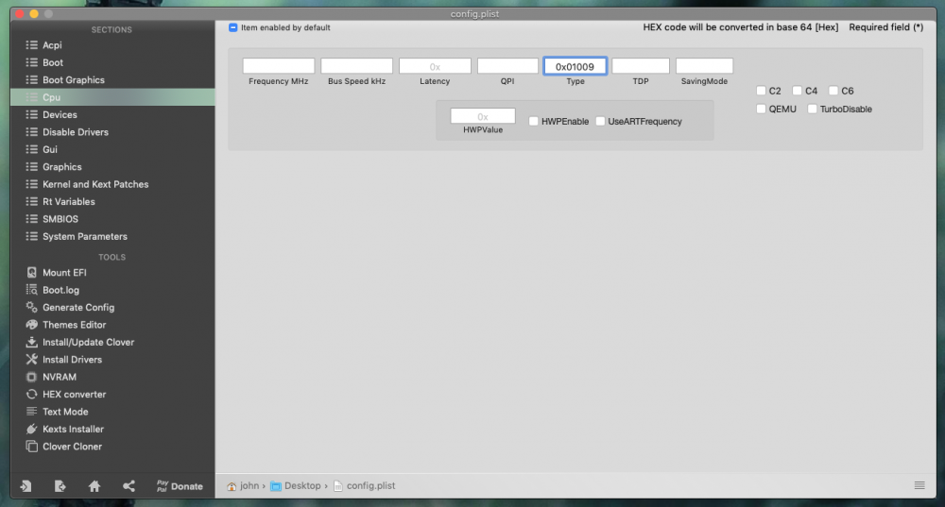
Task: Enable the TurboDisable checkbox
Action: click(813, 109)
